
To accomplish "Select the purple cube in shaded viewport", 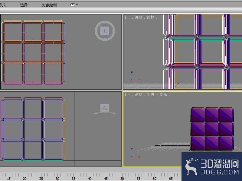I will 212,129.
